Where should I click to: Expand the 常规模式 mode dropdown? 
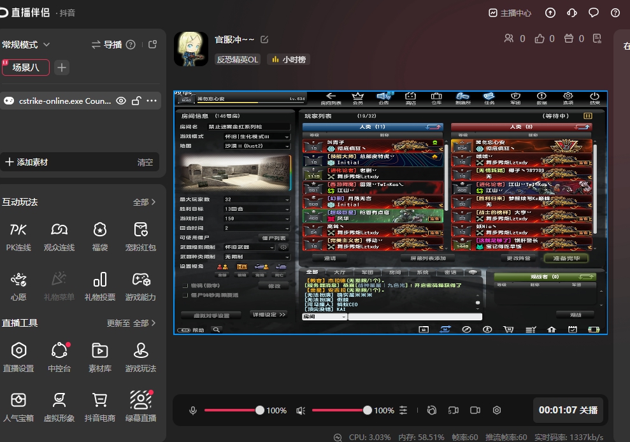coord(25,45)
